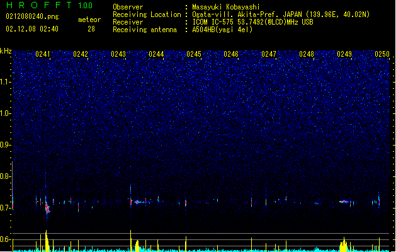Click the 0.9 kHz frequency label
This screenshot has height=252, width=396.
tap(5, 145)
